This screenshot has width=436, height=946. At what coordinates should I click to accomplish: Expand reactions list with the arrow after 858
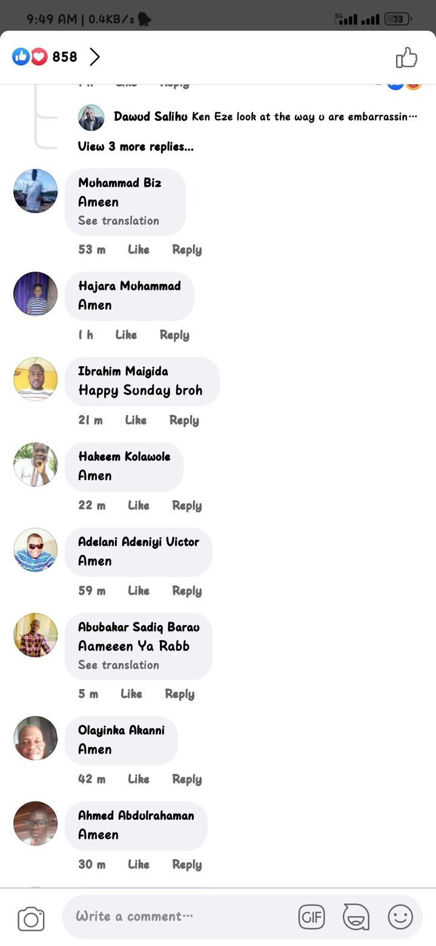94,57
